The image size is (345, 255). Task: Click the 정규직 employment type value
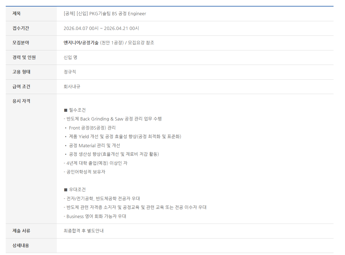coord(70,72)
